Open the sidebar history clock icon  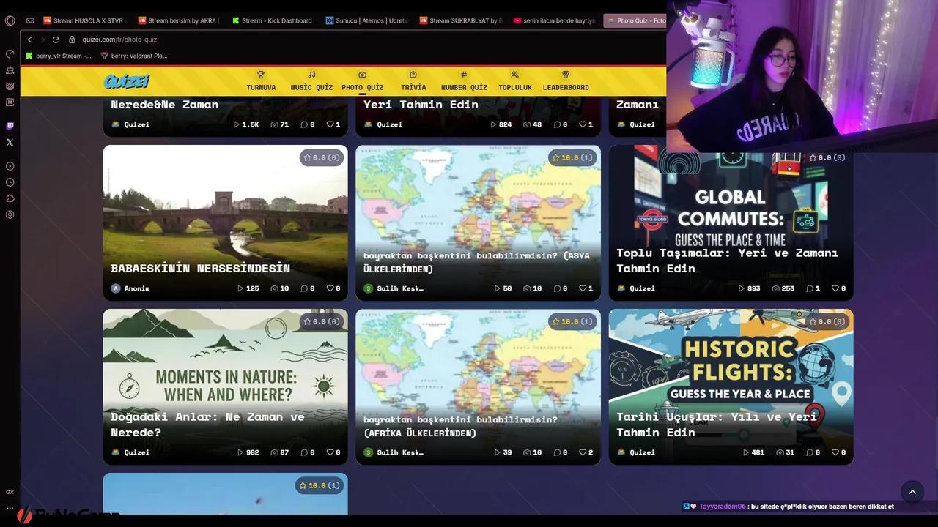(10, 182)
